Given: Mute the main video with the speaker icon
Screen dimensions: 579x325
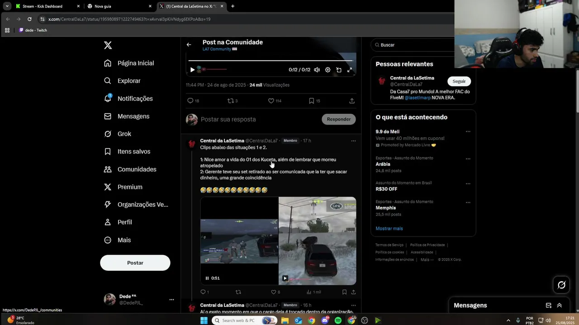Looking at the screenshot, I should [x=317, y=70].
